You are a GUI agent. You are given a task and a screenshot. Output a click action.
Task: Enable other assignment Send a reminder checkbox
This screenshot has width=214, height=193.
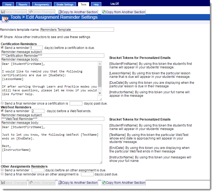(x=2, y=170)
